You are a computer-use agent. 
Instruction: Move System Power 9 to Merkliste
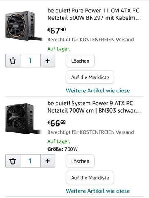pyautogui.click(x=90, y=178)
